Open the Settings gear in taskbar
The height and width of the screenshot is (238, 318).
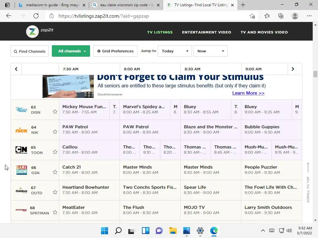click(200, 231)
